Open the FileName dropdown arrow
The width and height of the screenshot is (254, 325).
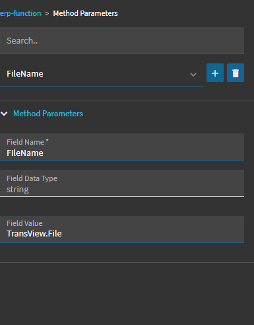193,75
